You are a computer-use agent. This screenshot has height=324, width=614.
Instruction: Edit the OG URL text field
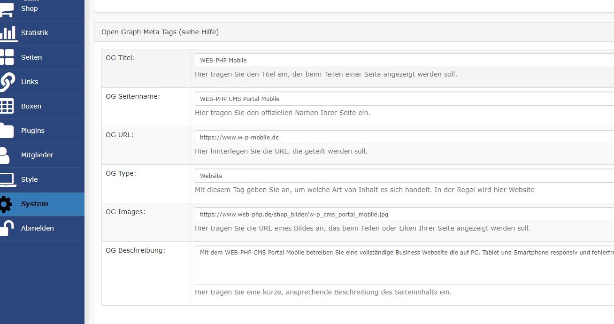click(404, 137)
